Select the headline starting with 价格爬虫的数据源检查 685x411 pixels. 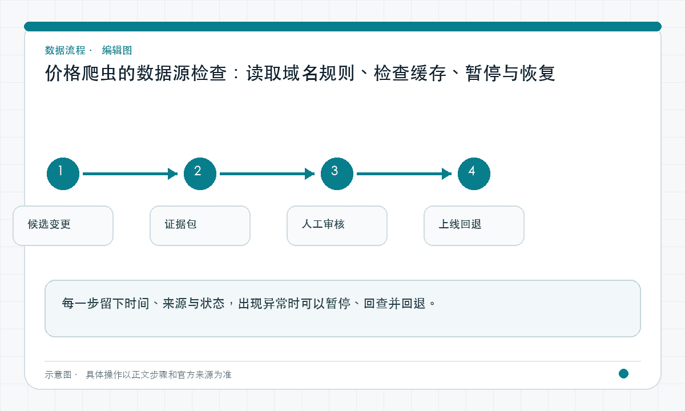[x=300, y=74]
